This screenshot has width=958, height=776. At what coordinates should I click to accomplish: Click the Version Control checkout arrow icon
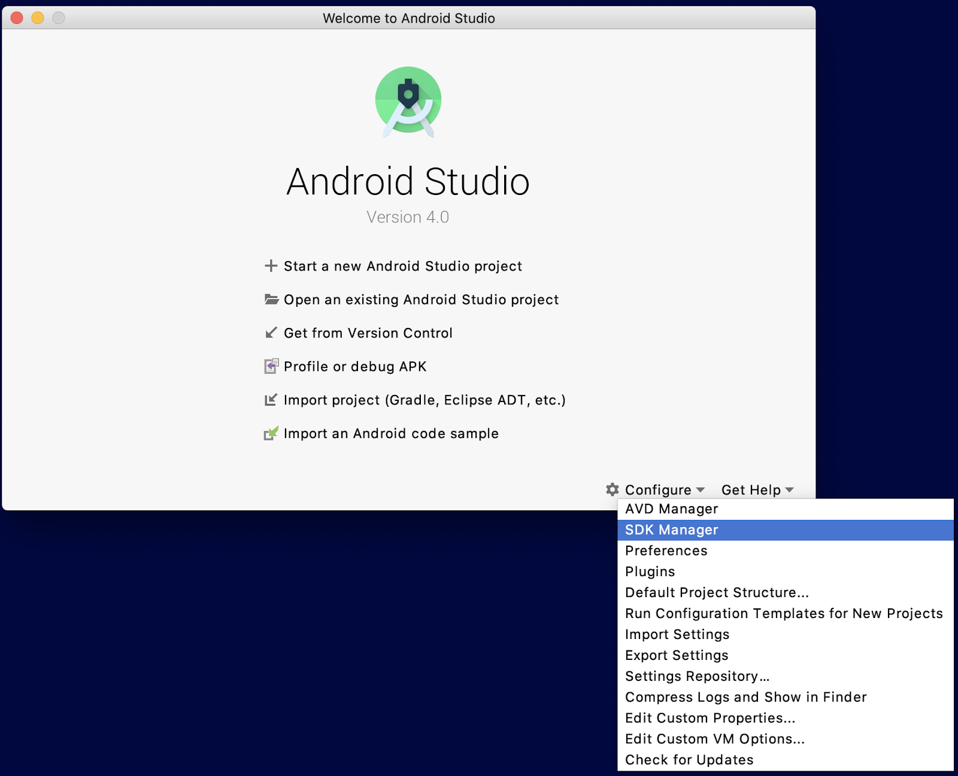tap(271, 333)
